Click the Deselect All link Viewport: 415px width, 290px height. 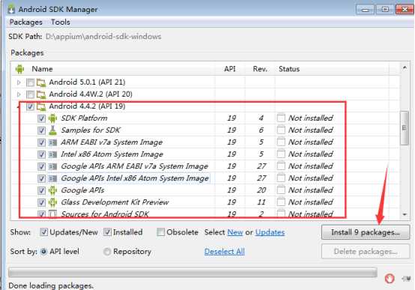point(225,252)
